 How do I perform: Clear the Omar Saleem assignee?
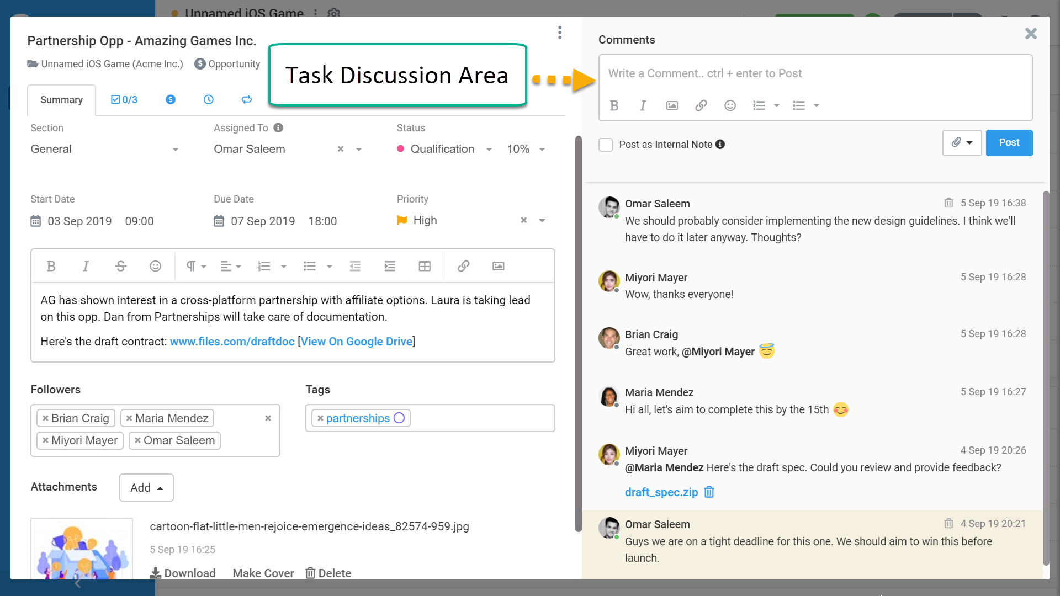coord(341,149)
